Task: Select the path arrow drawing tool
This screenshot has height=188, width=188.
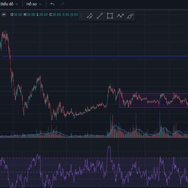Action: (120, 16)
